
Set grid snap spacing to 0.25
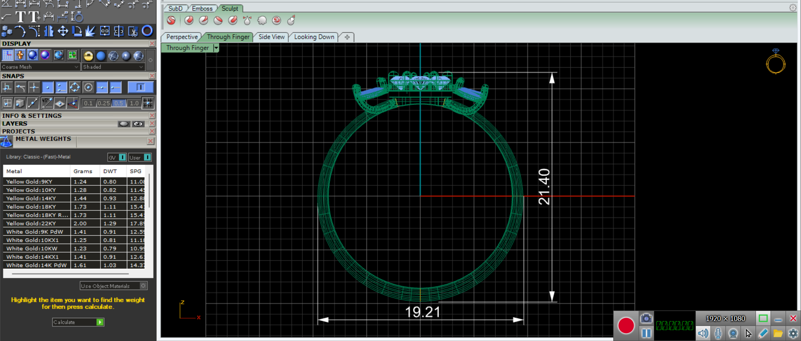pos(103,103)
